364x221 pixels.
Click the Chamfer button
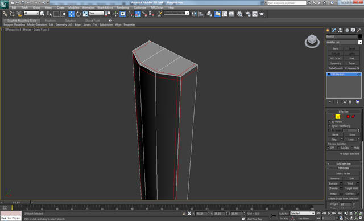(333, 188)
